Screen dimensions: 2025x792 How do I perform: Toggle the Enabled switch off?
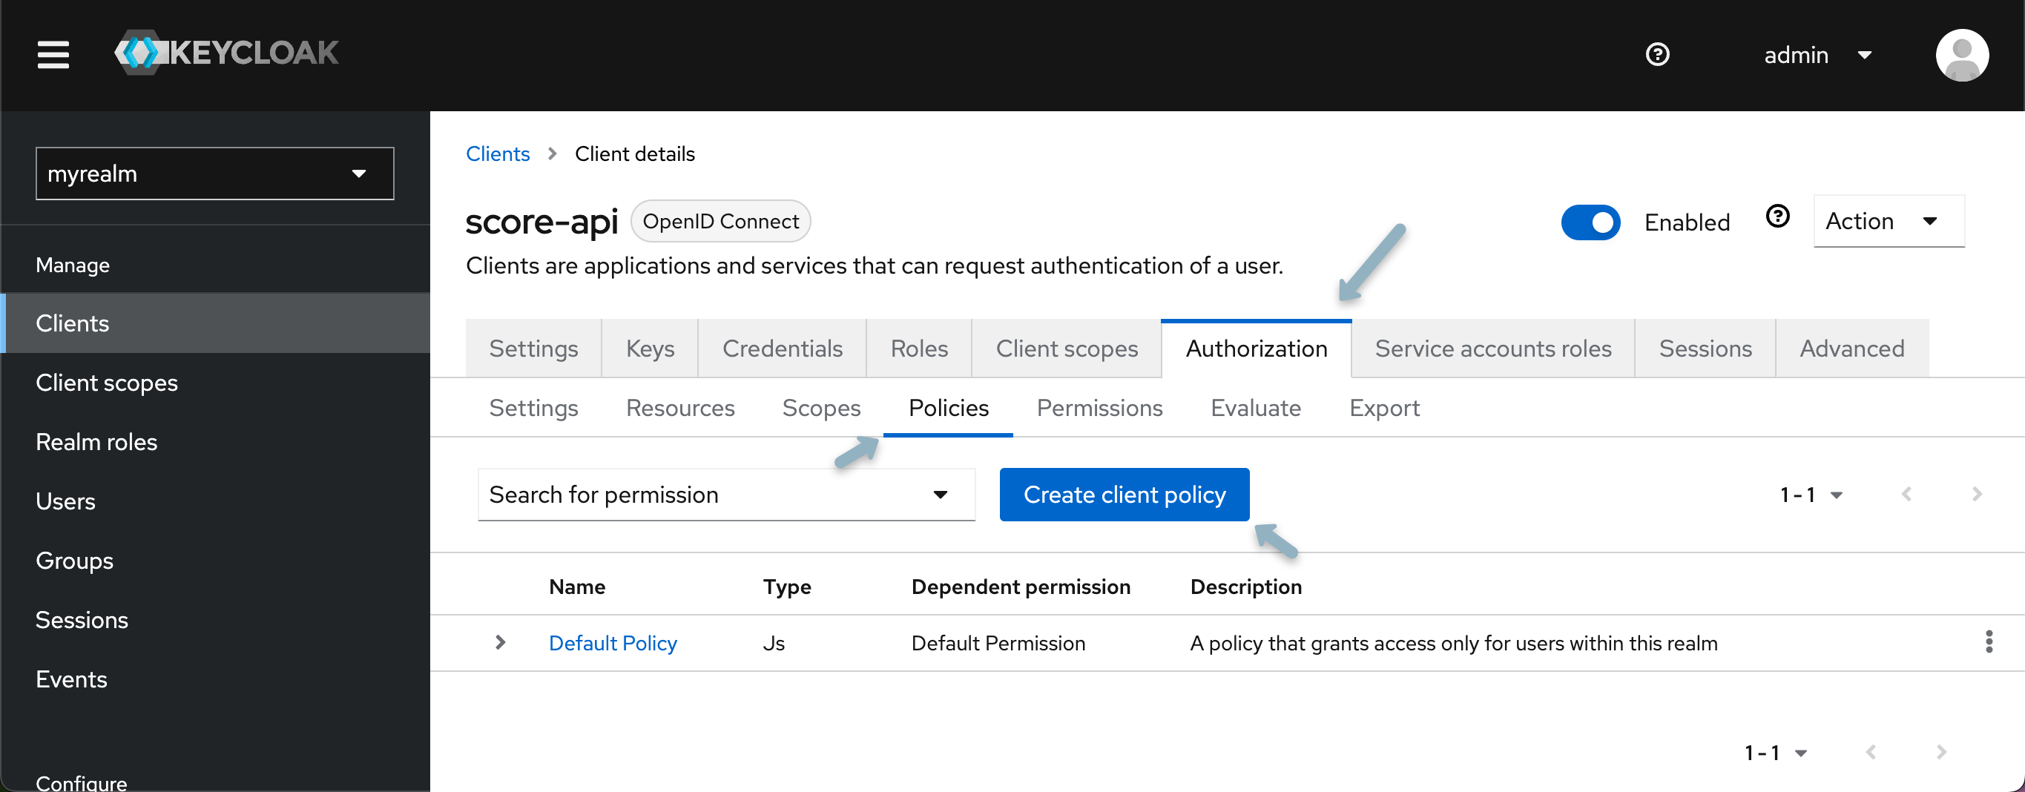point(1590,222)
